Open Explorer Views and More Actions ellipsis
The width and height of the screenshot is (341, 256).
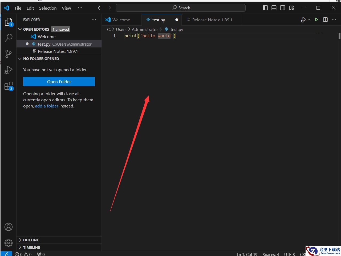[x=94, y=20]
